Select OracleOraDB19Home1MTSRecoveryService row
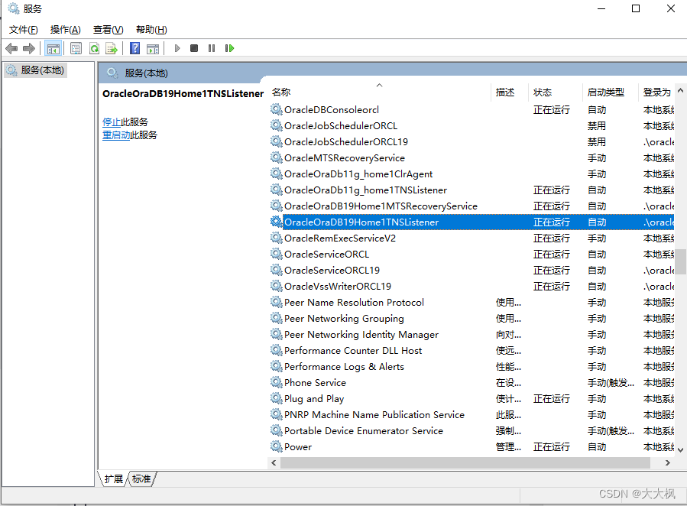 tap(472, 206)
